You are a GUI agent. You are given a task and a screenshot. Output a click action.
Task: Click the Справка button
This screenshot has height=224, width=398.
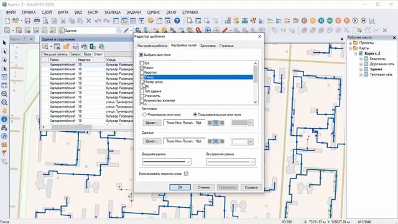251,187
